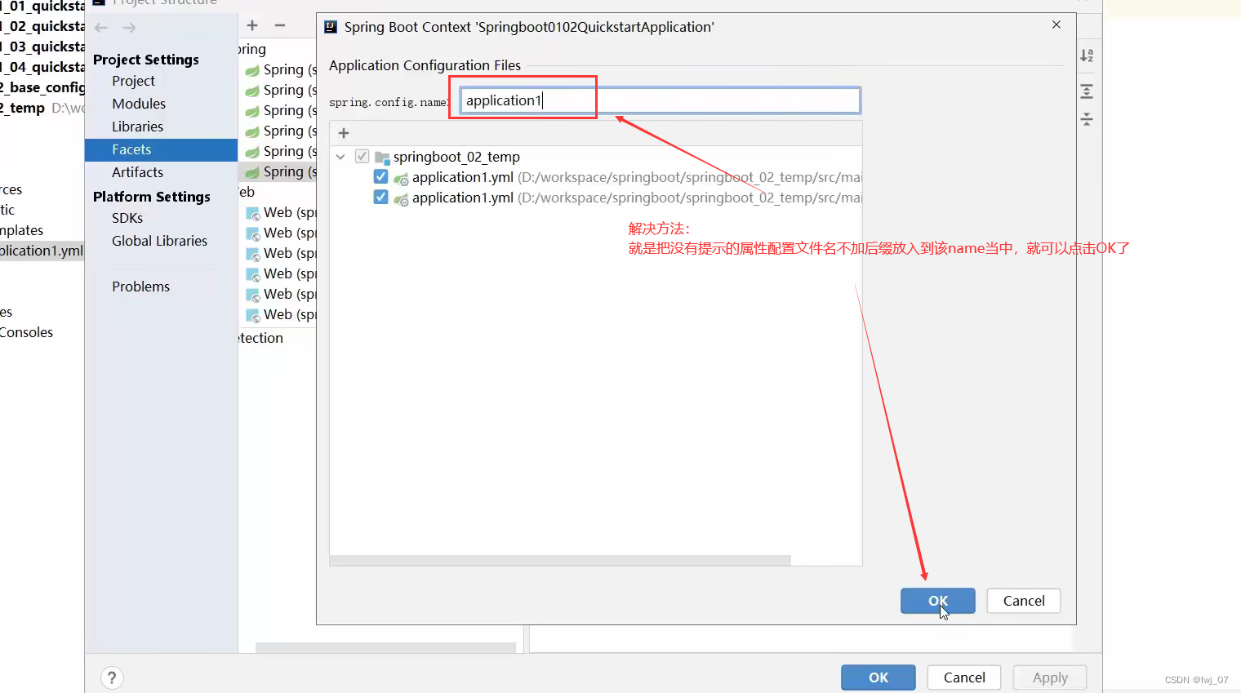Select the _base_config module in project tree
1241x693 pixels.
[42, 87]
